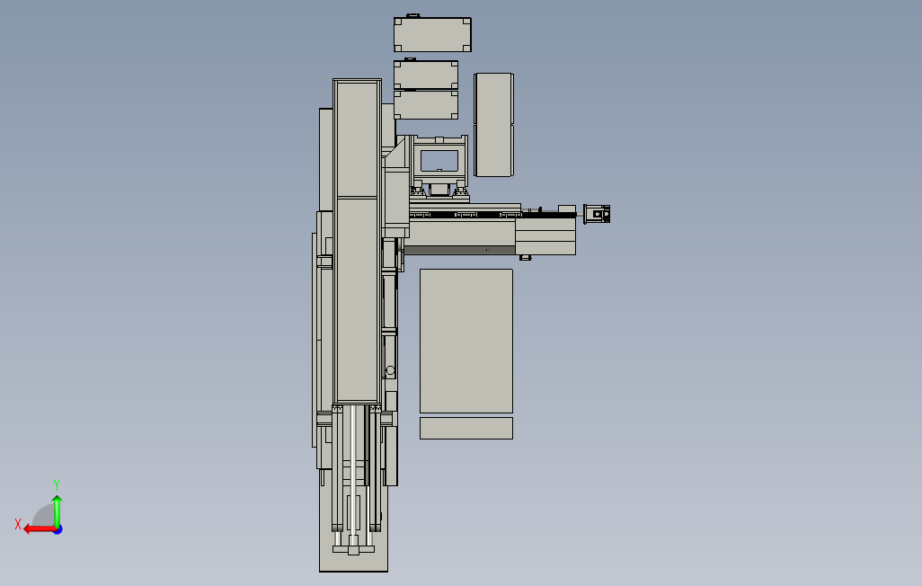This screenshot has width=922, height=586.
Task: Select the tall rounded block at upper right
Action: pyautogui.click(x=494, y=125)
